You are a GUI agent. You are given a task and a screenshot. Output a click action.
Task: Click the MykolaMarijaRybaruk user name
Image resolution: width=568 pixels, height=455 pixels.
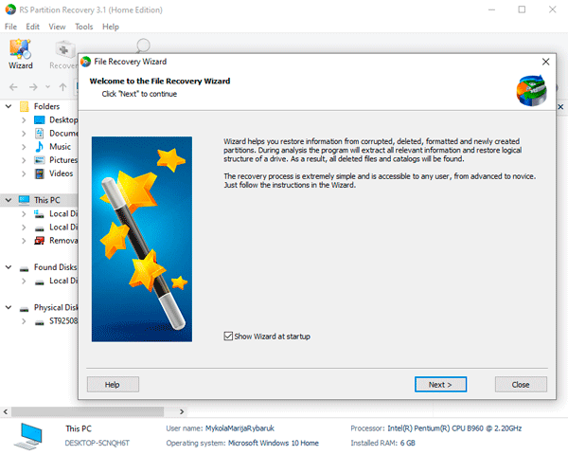click(x=240, y=428)
